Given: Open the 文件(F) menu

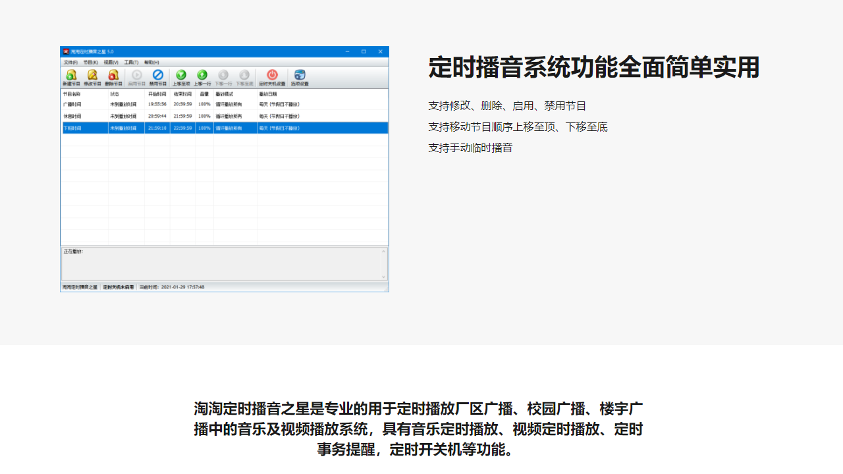Looking at the screenshot, I should click(70, 62).
